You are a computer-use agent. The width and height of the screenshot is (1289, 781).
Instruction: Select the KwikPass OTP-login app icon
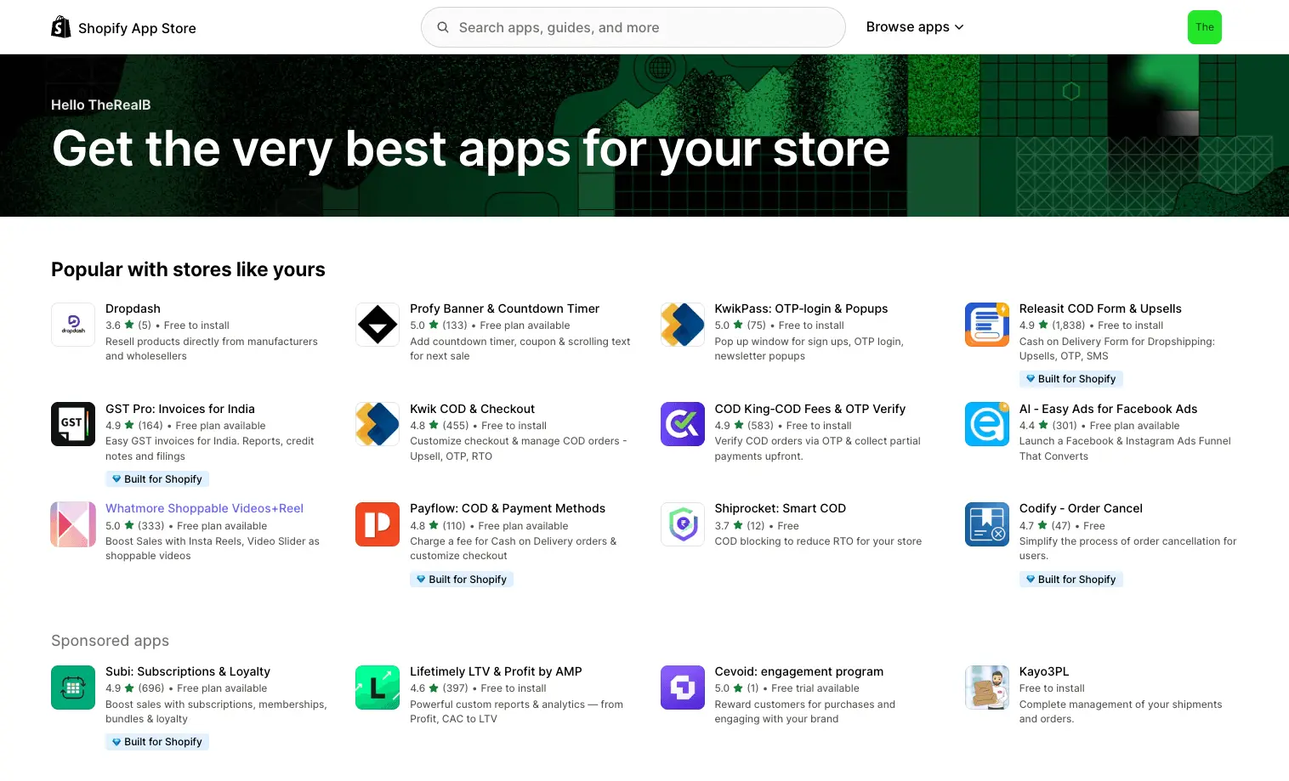(682, 324)
